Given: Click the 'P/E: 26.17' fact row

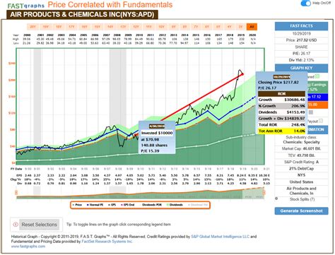Looking at the screenshot, I should coord(301,54).
